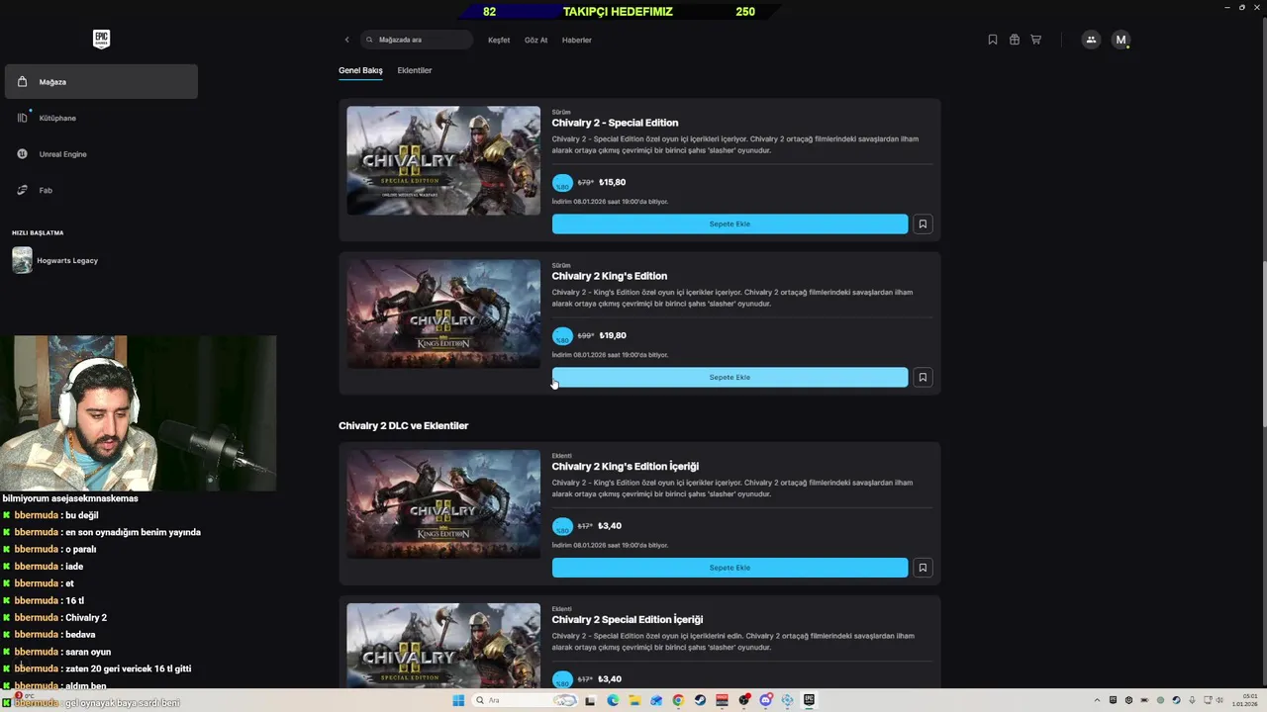Viewport: 1267px width, 712px height.
Task: Click the Kütüphane library icon
Action: point(22,118)
